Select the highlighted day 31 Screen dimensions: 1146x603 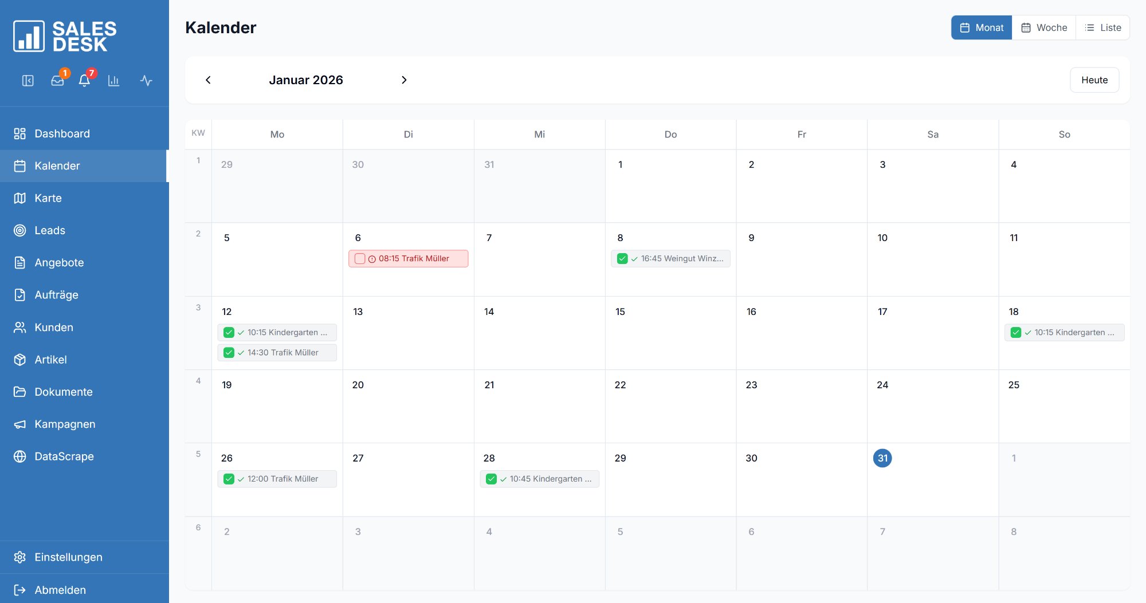pyautogui.click(x=882, y=458)
